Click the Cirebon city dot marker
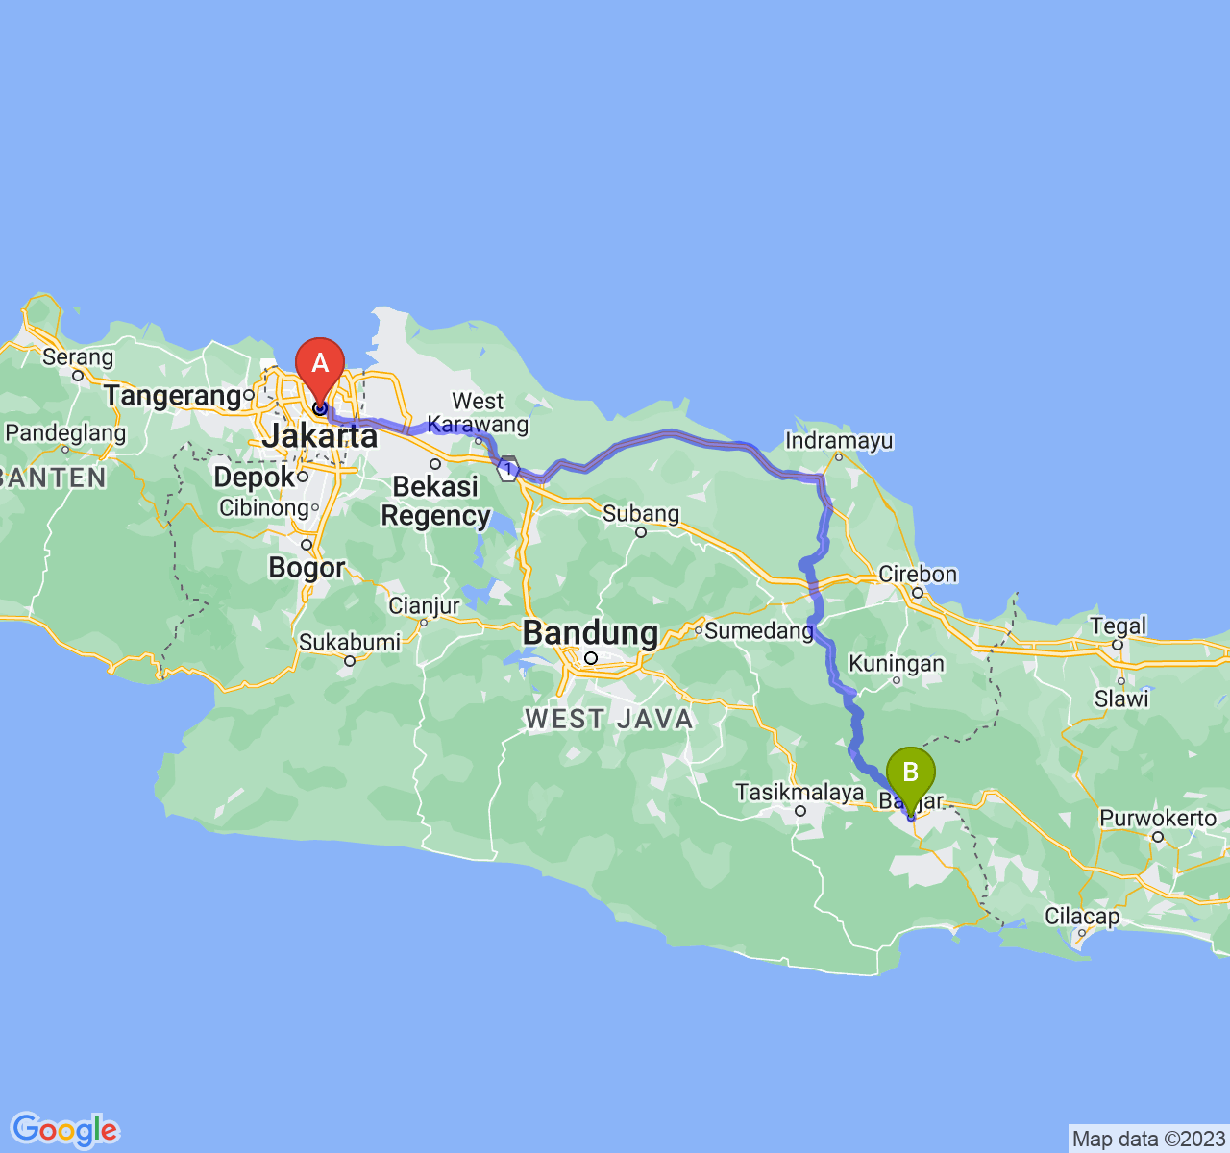1230x1153 pixels. tap(918, 593)
